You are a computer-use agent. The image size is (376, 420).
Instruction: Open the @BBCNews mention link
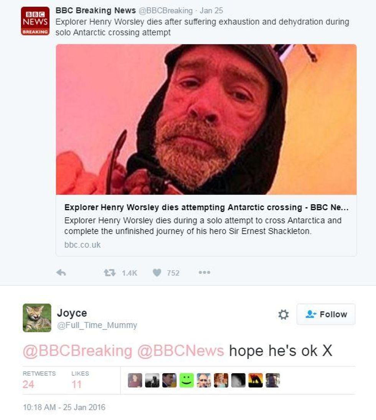tap(181, 351)
